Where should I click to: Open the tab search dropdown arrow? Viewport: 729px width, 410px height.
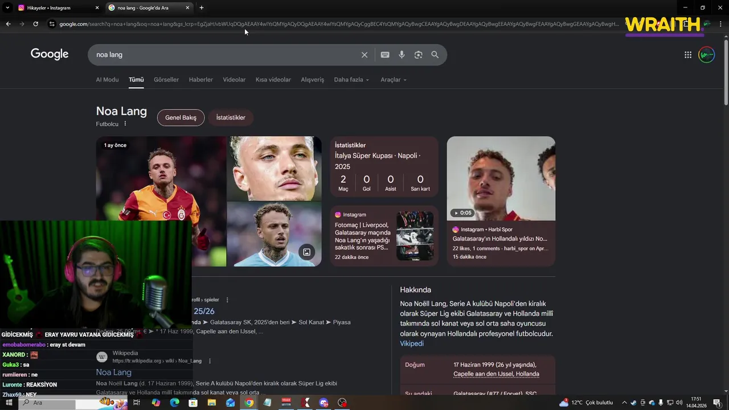(x=7, y=7)
